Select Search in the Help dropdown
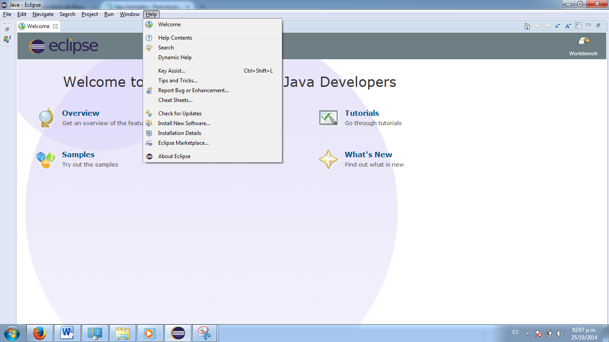Image resolution: width=609 pixels, height=342 pixels. 213,48
